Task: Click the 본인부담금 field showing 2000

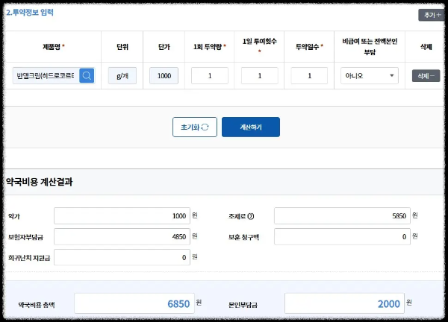Action: [344, 303]
